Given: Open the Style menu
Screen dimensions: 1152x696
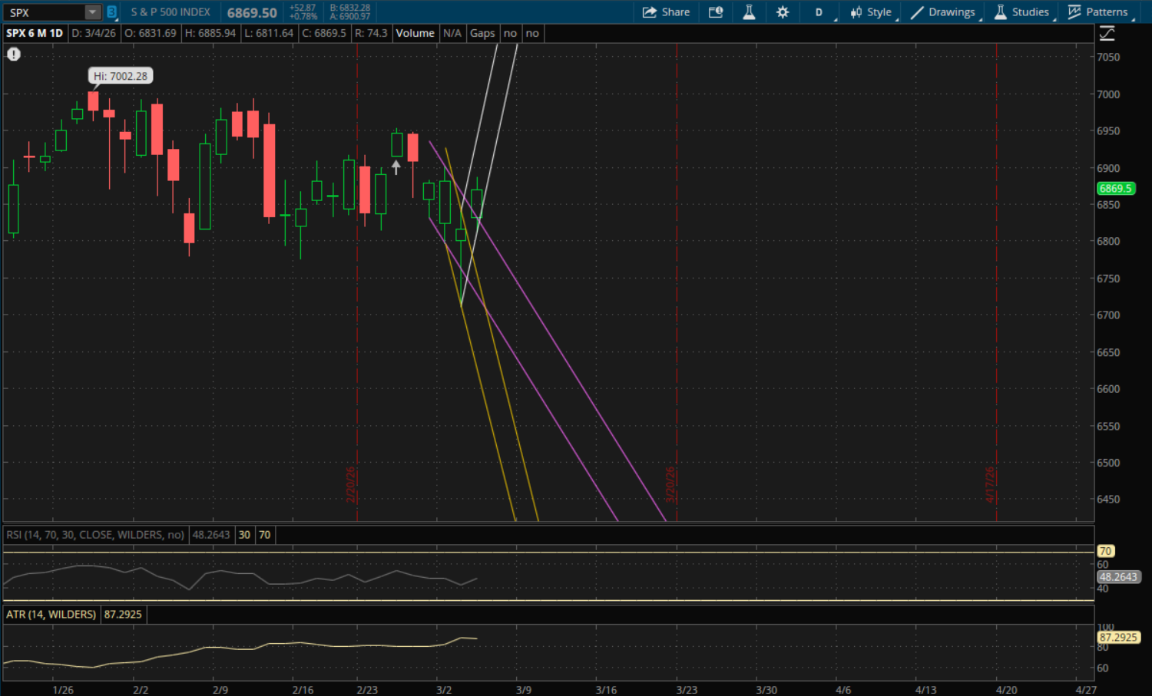Looking at the screenshot, I should click(872, 12).
